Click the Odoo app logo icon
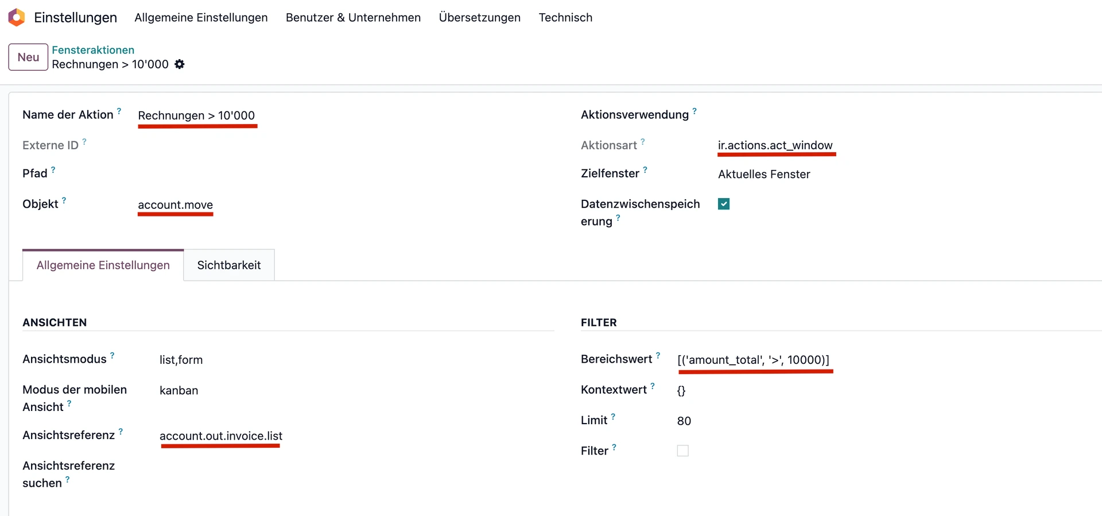Screen dimensions: 1102x516 pos(17,17)
